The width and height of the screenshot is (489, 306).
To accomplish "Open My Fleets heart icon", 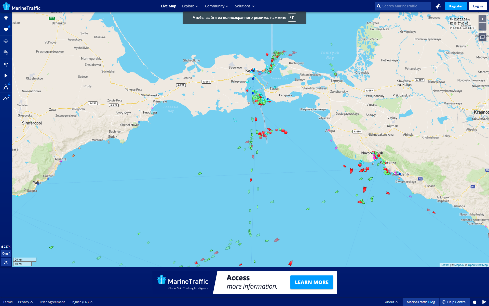I will [6, 30].
